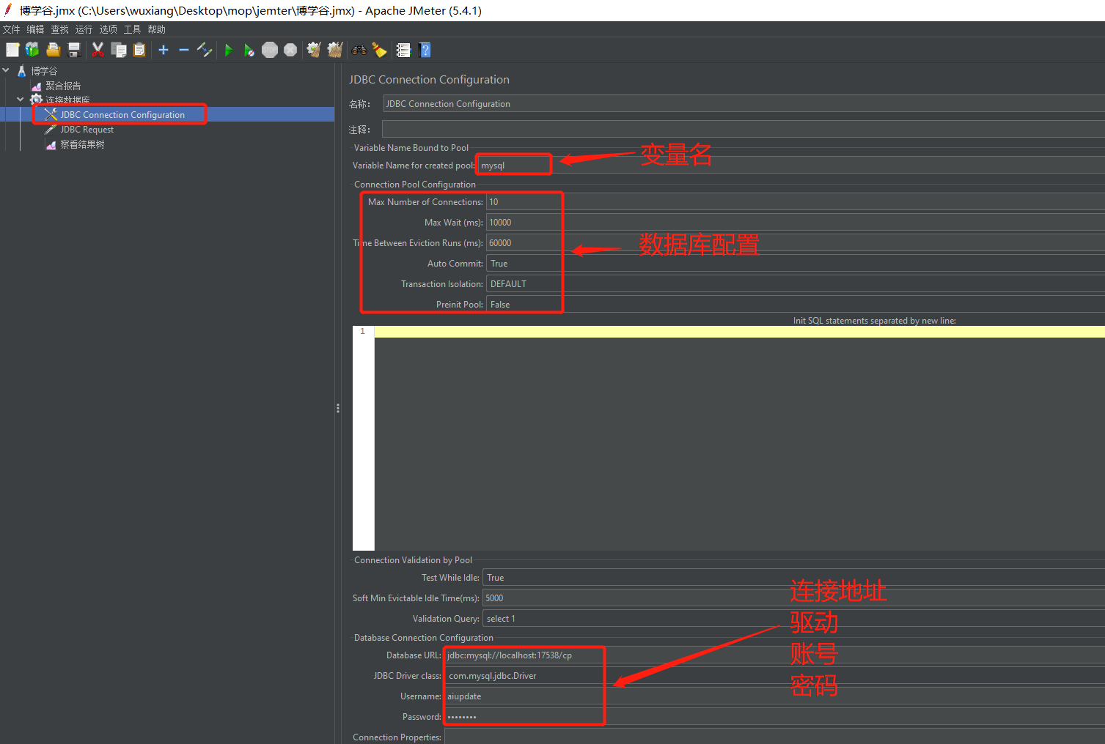
Task: Click the Variable Name Bound to Pool label
Action: (411, 148)
